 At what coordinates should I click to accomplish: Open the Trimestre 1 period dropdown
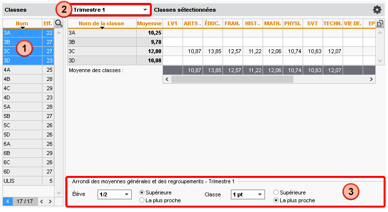[x=110, y=10]
